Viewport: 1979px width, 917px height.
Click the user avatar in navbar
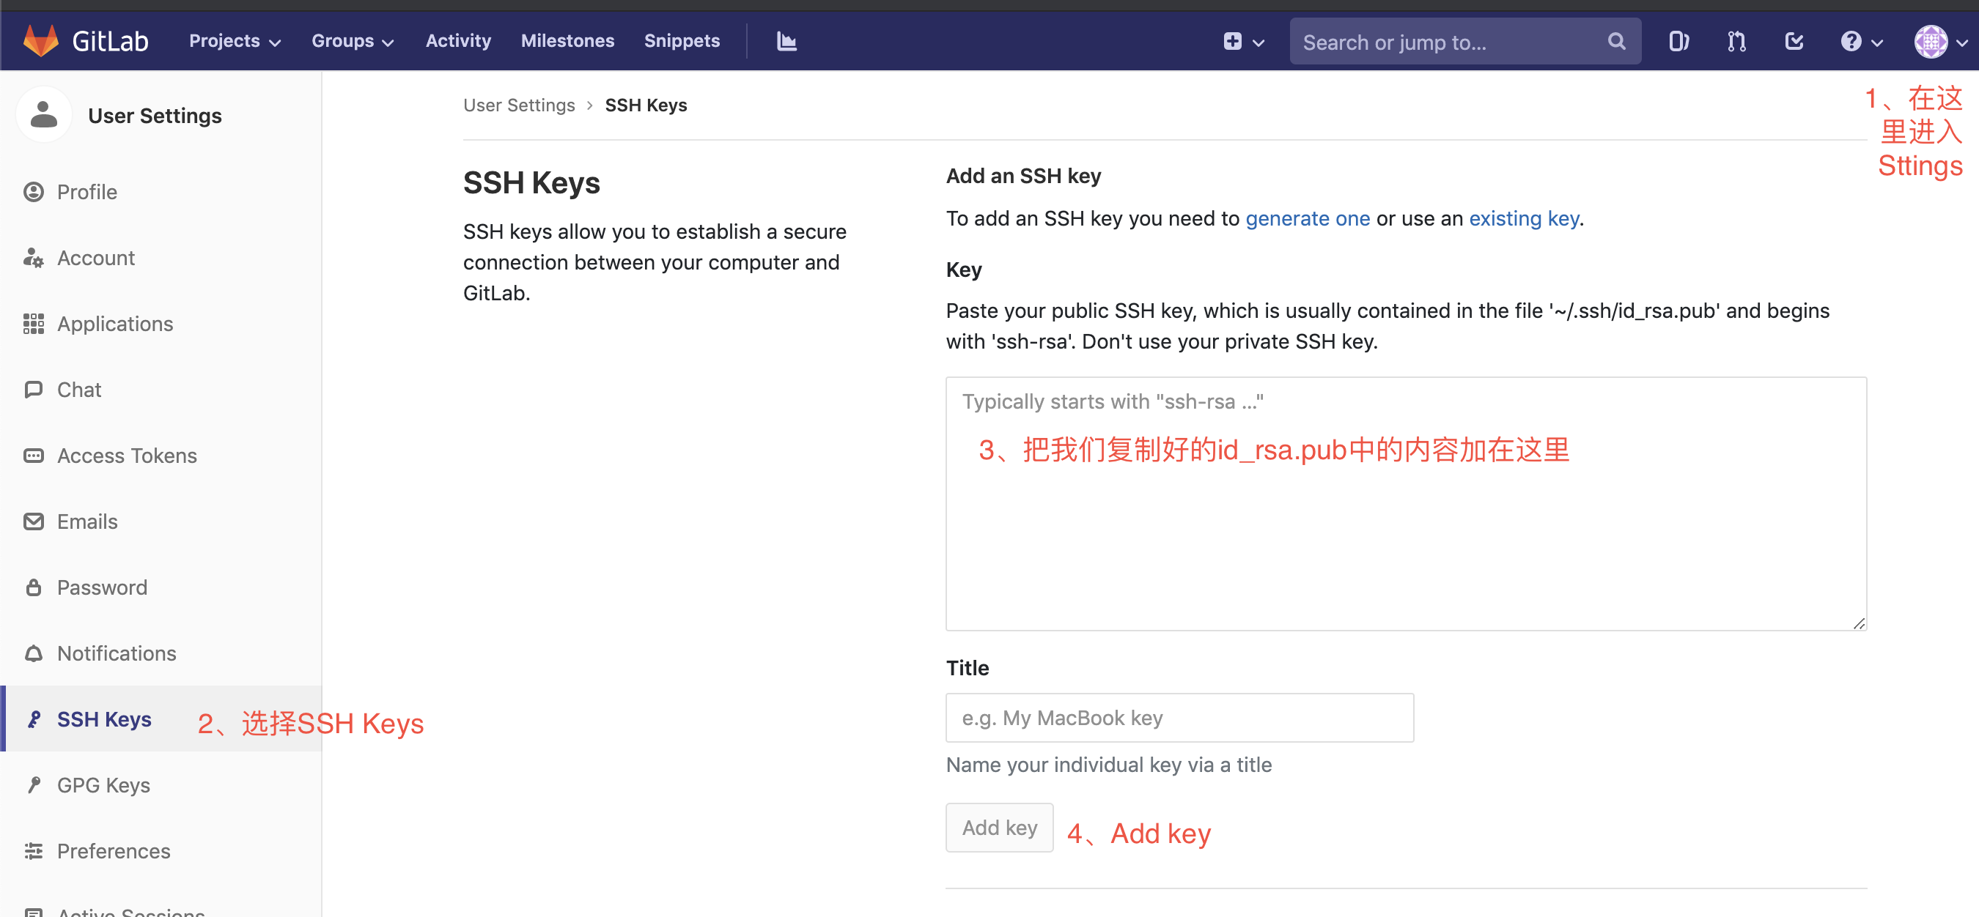[x=1931, y=42]
